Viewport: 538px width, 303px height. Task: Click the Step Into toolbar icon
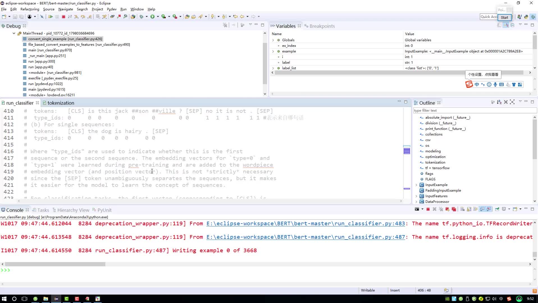point(76,17)
